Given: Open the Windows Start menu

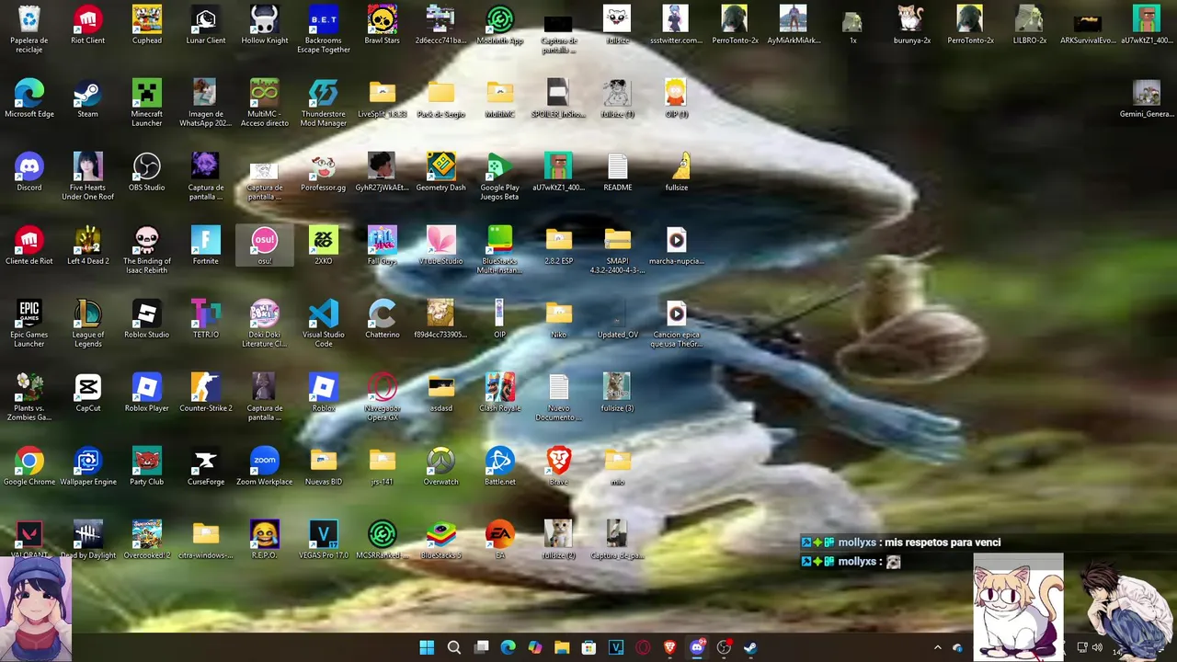Looking at the screenshot, I should pos(427,647).
